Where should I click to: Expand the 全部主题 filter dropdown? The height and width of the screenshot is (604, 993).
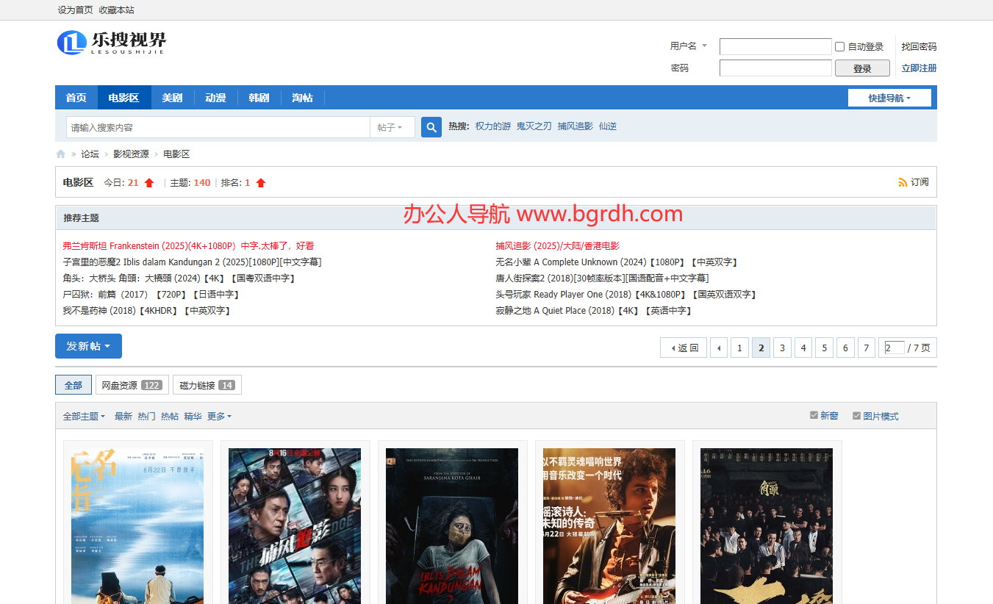coord(84,417)
